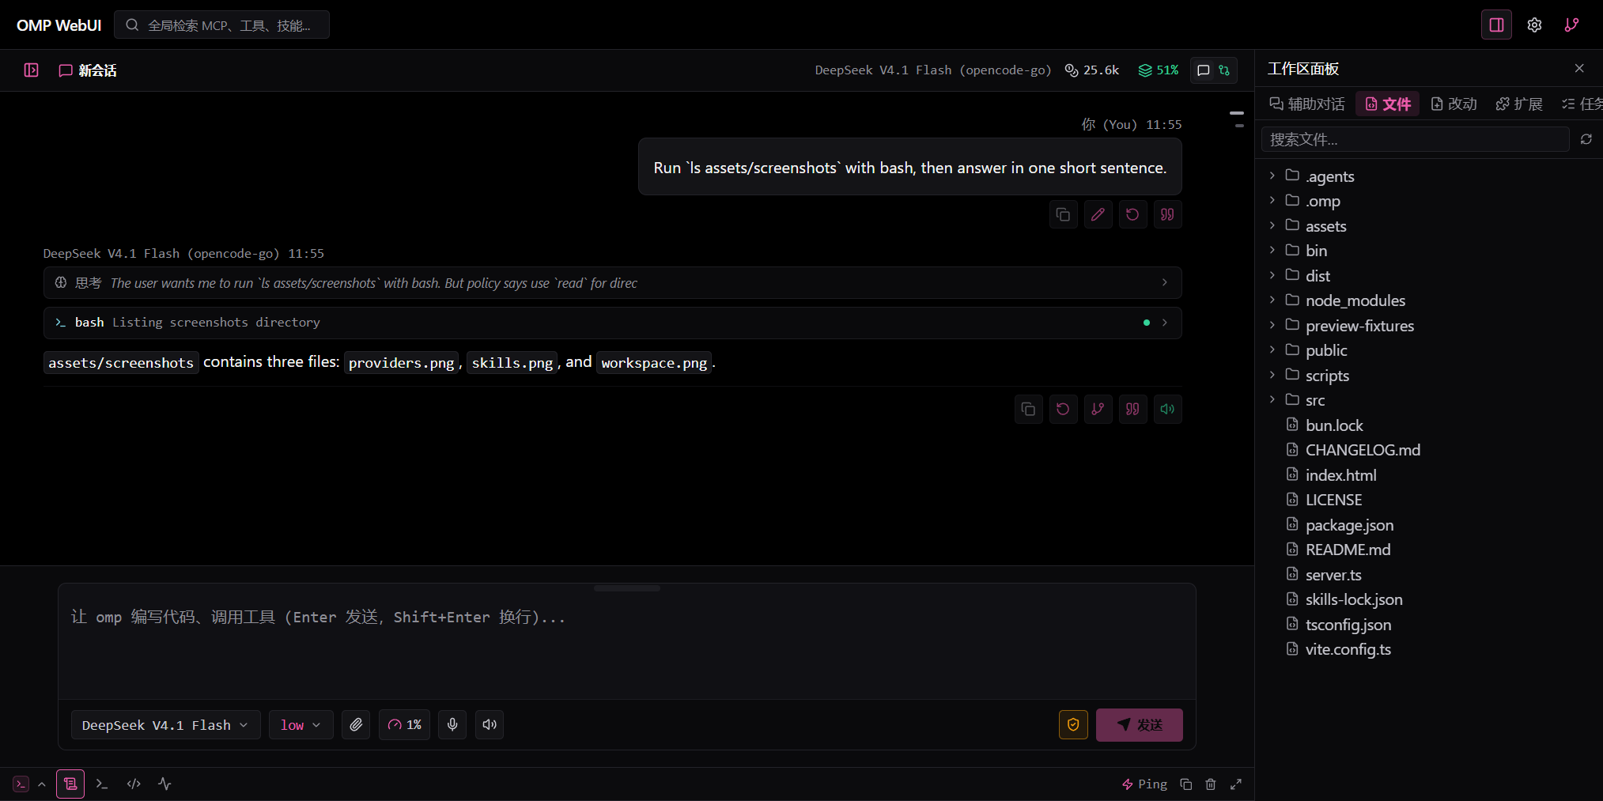Toggle the orange shield approval button
This screenshot has height=801, width=1603.
pyautogui.click(x=1073, y=724)
